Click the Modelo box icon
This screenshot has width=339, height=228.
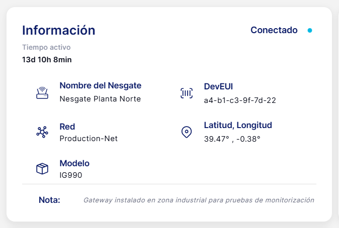42,169
